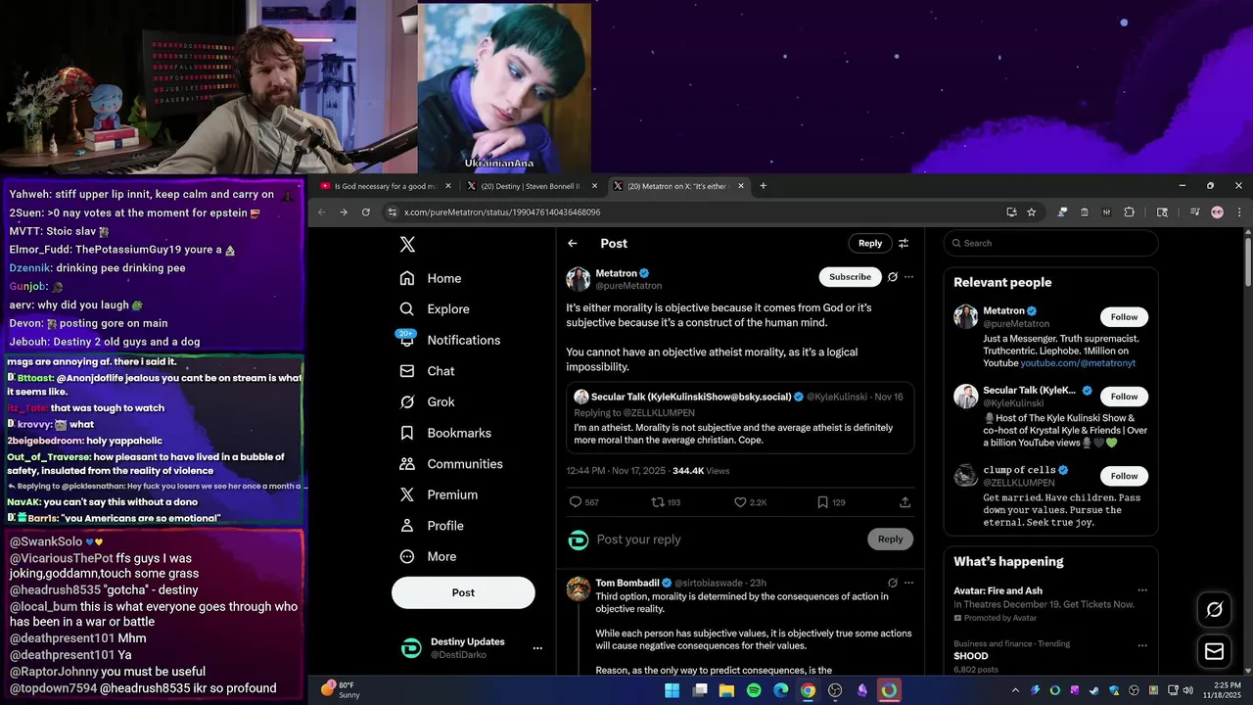The width and height of the screenshot is (1253, 705).
Task: Open Tom Bombadil's avatar in replies
Action: [x=579, y=588]
